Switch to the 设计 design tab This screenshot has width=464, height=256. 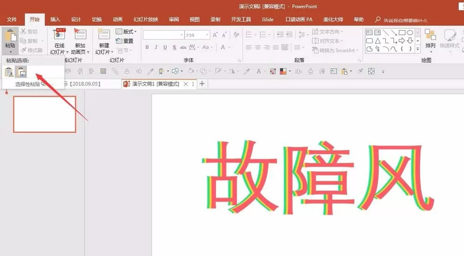(76, 20)
